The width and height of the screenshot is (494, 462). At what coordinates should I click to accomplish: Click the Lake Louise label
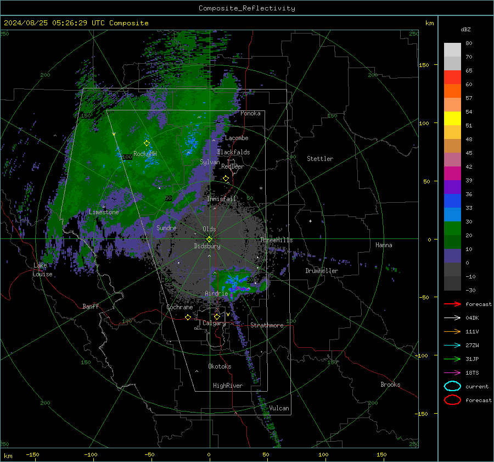(42, 270)
